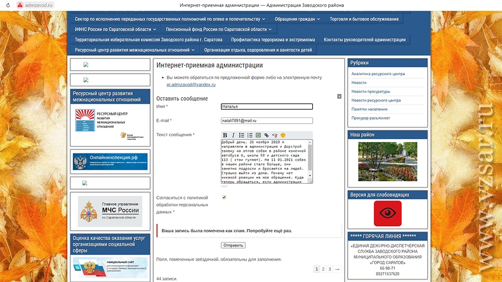The width and height of the screenshot is (502, 282).
Task: Open the Онлайнинспекция.рф banner
Action: (x=110, y=161)
